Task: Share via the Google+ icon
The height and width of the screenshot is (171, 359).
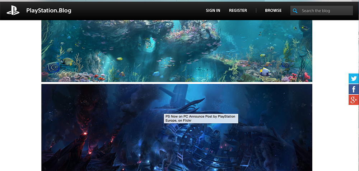Action: [x=354, y=100]
